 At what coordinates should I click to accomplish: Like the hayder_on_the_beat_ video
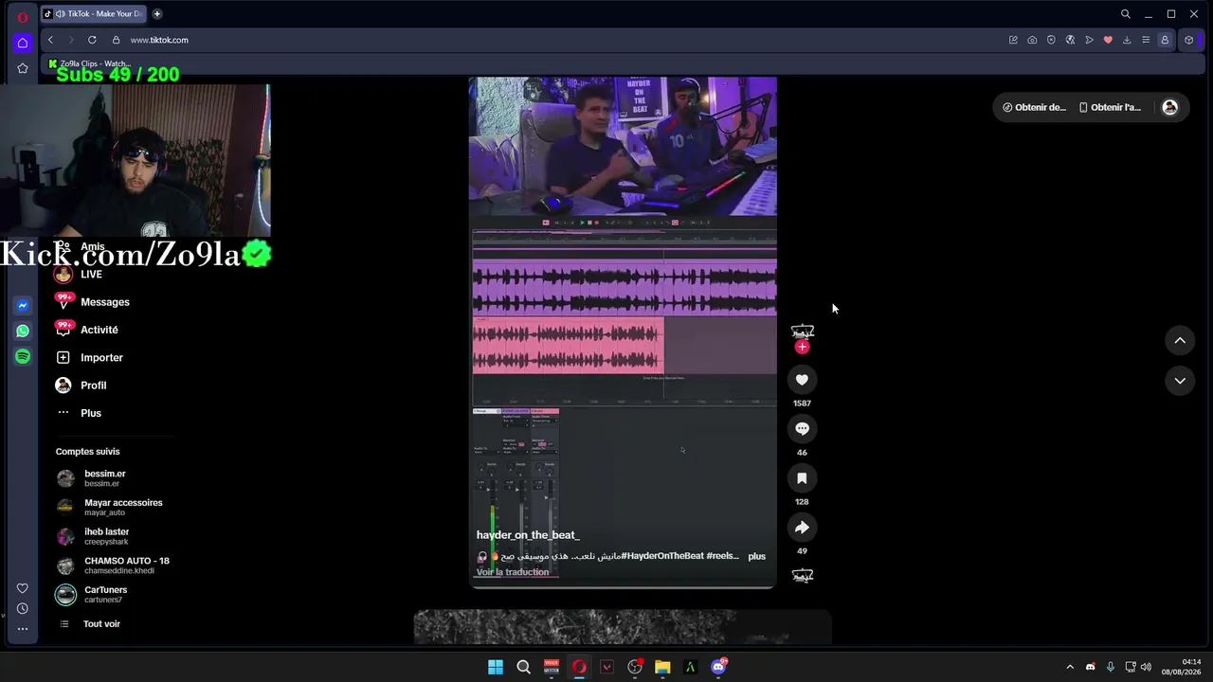click(x=802, y=380)
